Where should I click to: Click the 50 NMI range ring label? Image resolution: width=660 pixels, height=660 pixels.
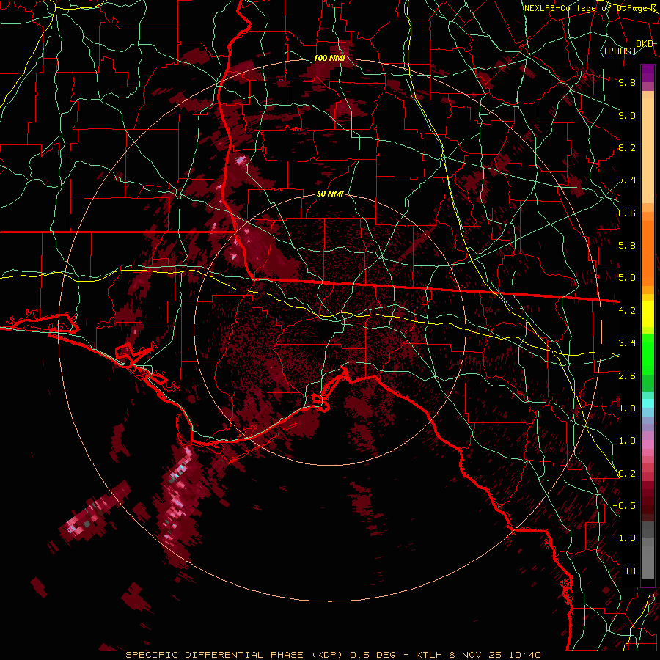pos(330,194)
